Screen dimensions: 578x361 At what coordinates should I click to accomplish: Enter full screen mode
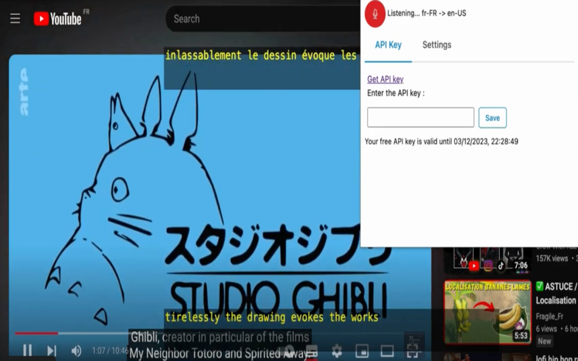(412, 351)
